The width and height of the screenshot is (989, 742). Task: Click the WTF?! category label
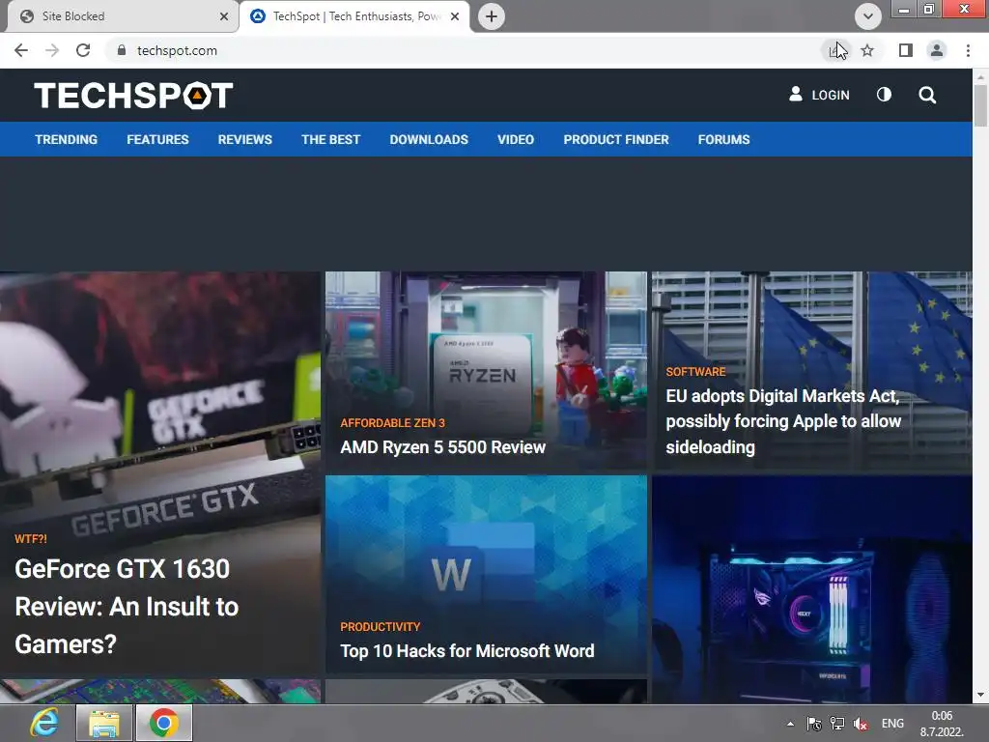[31, 539]
